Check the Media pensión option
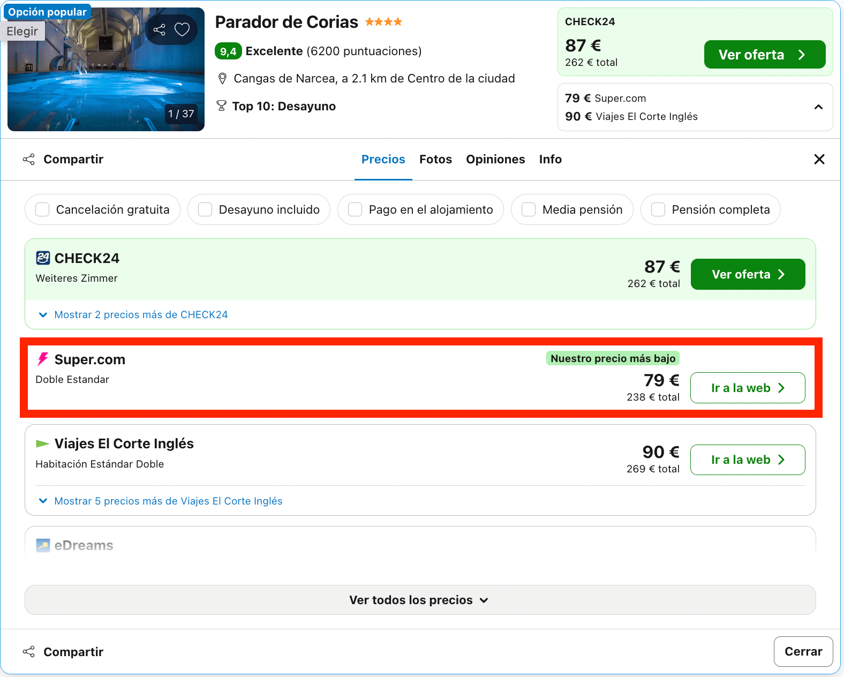This screenshot has width=844, height=677. pos(529,209)
